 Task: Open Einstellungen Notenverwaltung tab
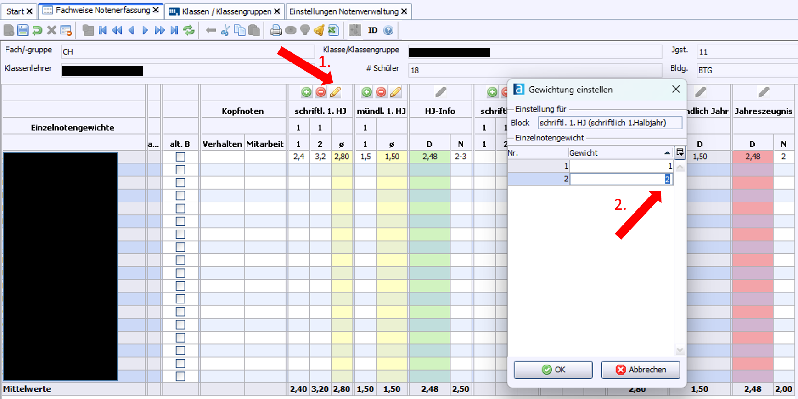pos(343,11)
